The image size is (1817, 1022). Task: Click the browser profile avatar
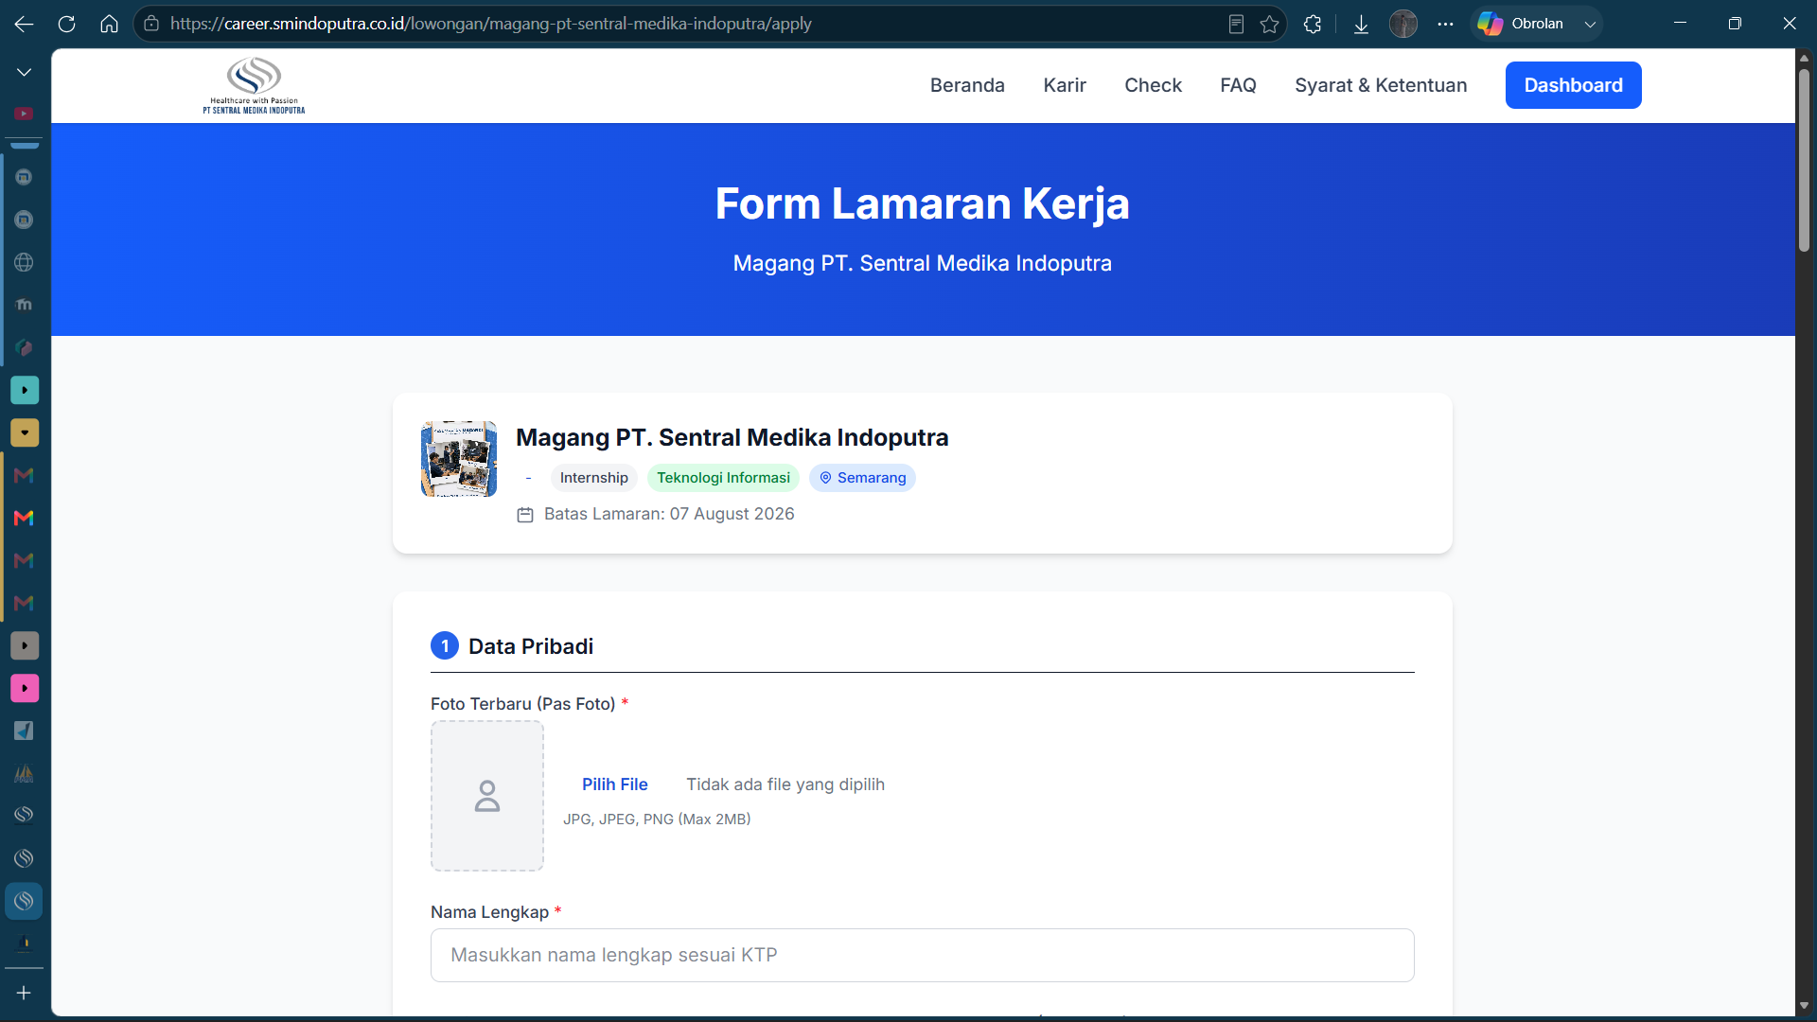tap(1403, 24)
